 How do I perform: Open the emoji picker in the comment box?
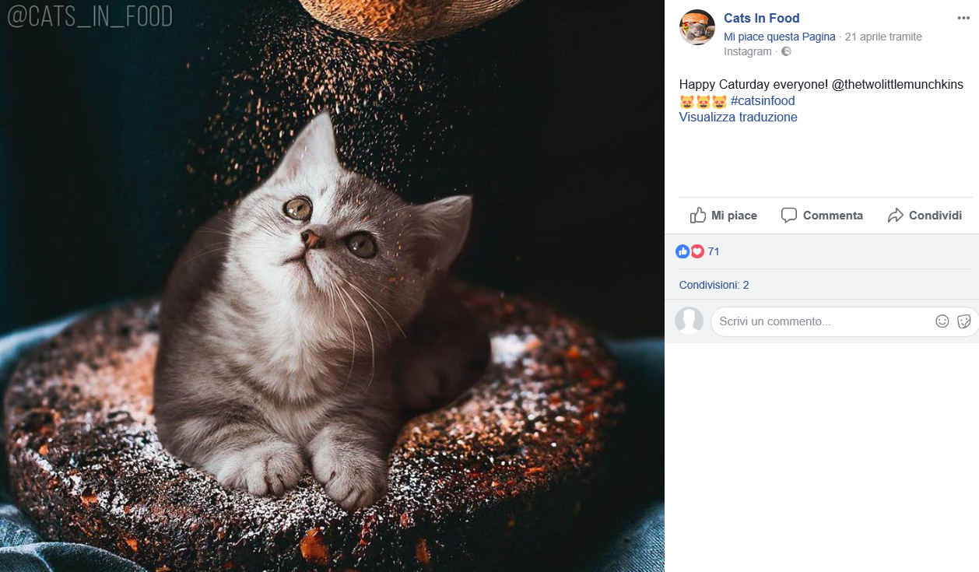[942, 321]
